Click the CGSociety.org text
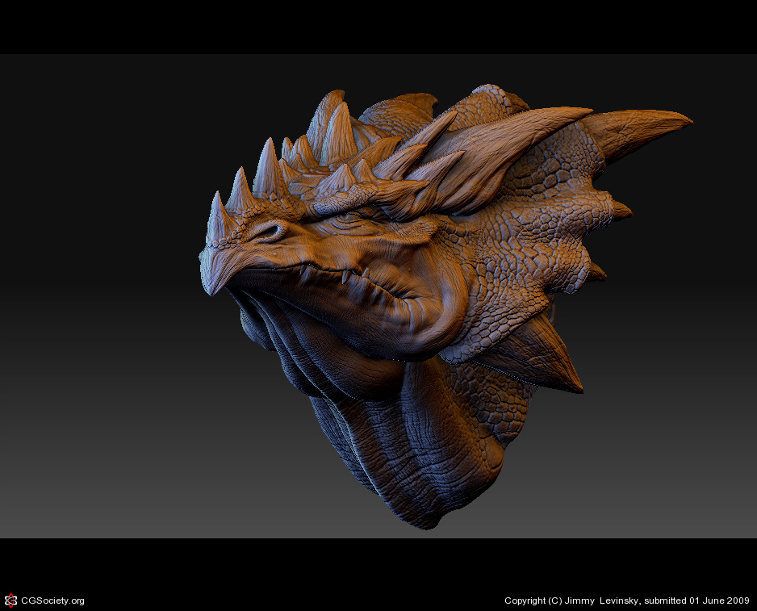 [x=52, y=601]
